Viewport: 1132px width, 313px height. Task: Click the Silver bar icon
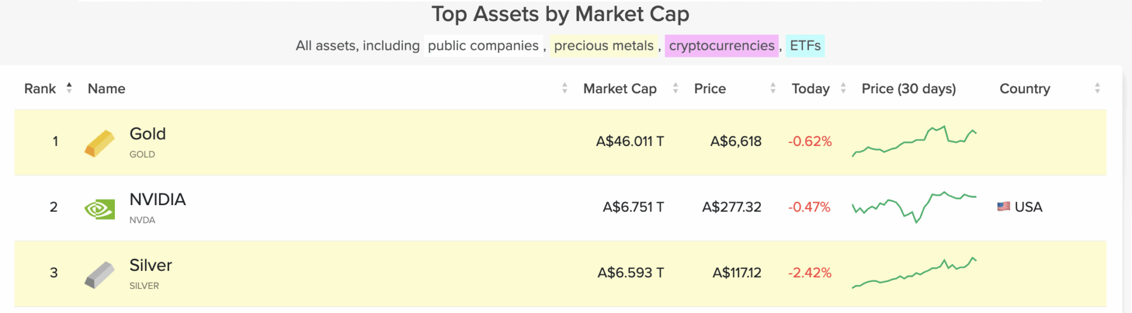tap(99, 275)
